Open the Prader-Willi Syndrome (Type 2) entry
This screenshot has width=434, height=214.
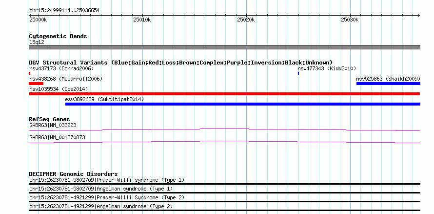click(107, 198)
